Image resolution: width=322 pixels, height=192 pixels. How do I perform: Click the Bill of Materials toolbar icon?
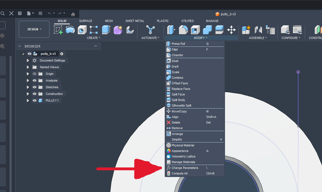pos(270,30)
